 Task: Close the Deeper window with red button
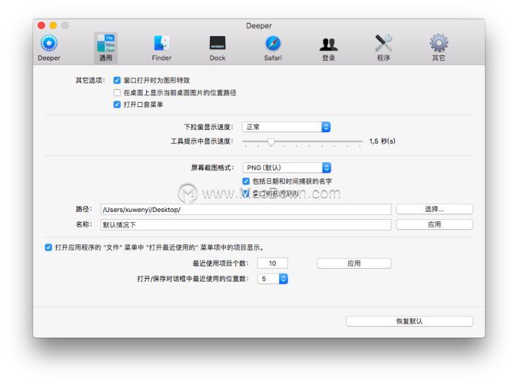(x=41, y=25)
